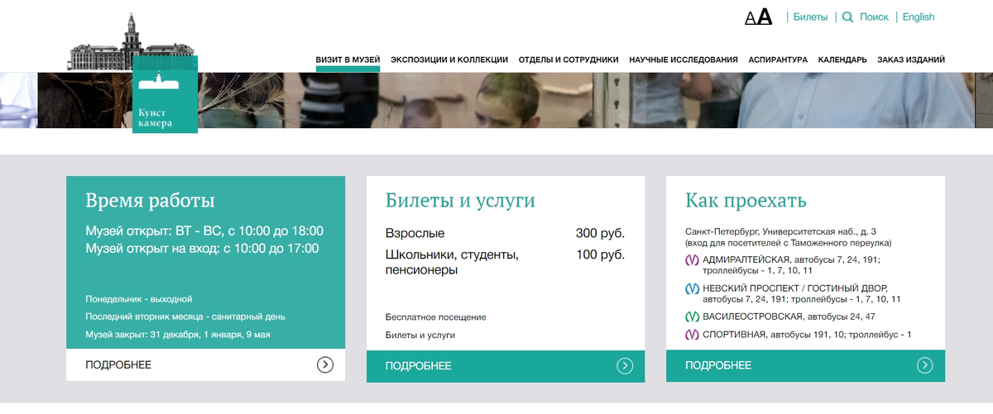Select the larger font size letter A
Image resolution: width=993 pixels, height=414 pixels.
pyautogui.click(x=765, y=17)
